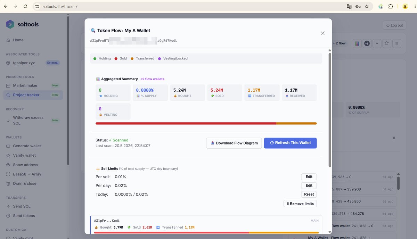The width and height of the screenshot is (417, 239).
Task: Click the Download Flow Diagram button
Action: tap(234, 143)
